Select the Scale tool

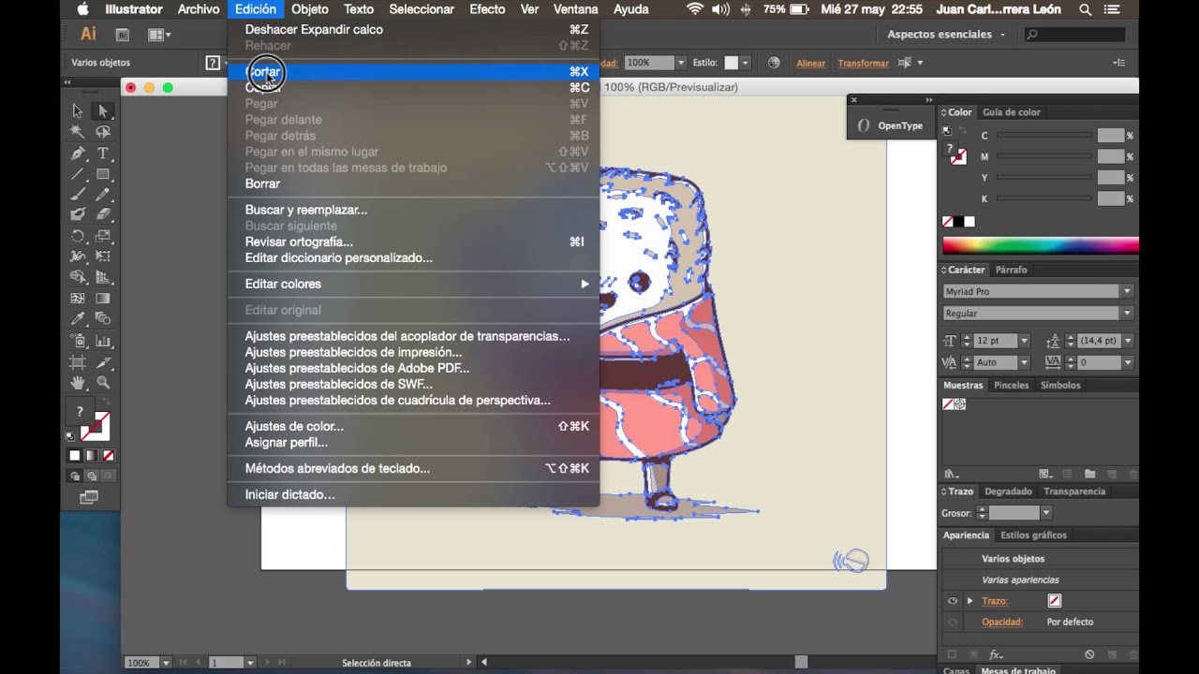click(103, 236)
